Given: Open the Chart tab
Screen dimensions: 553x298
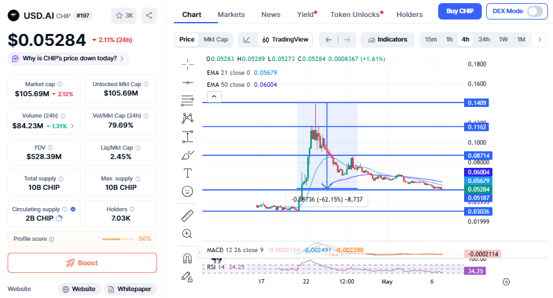Looking at the screenshot, I should (192, 15).
